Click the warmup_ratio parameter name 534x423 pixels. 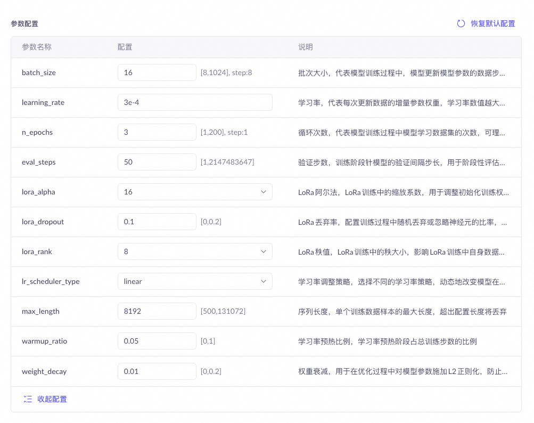click(x=44, y=341)
